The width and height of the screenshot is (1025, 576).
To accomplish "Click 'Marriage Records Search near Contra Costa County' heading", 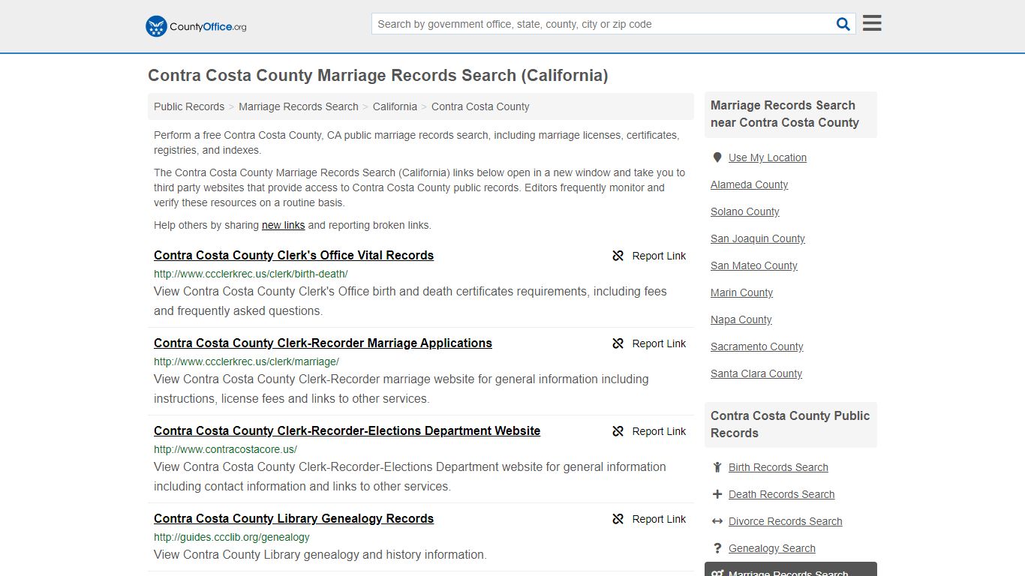I will (785, 114).
